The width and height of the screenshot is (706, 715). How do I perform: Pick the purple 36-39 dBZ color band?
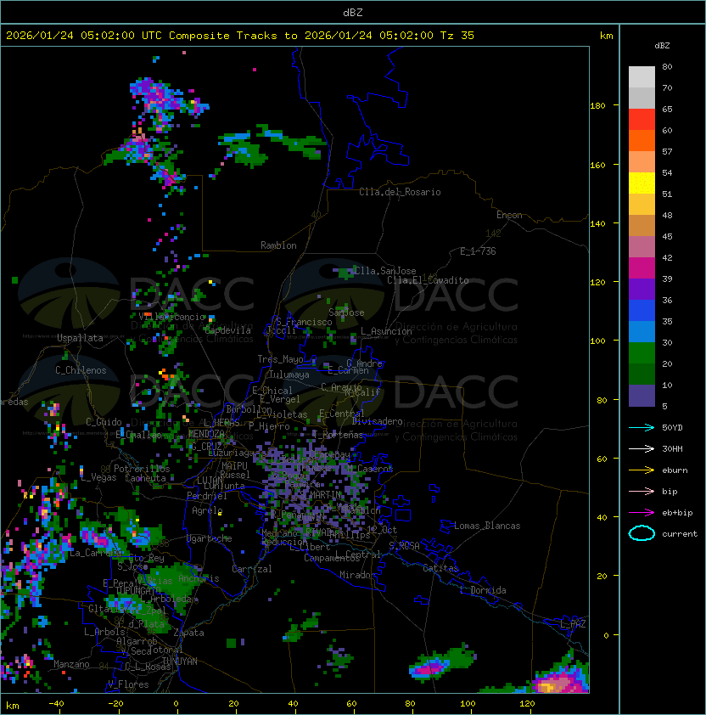pos(642,290)
